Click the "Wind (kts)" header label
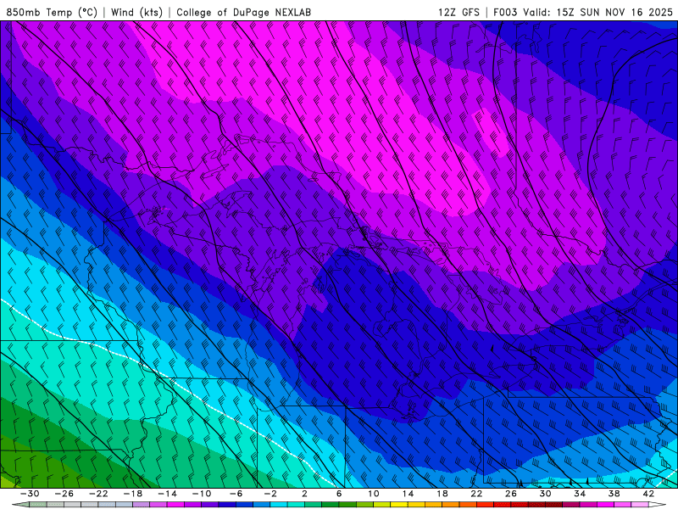678x509 pixels. pyautogui.click(x=136, y=12)
